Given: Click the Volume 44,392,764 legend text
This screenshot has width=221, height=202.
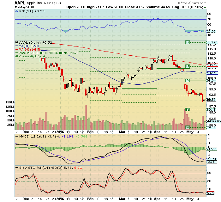Looking at the screenshot, I should tap(32, 56).
